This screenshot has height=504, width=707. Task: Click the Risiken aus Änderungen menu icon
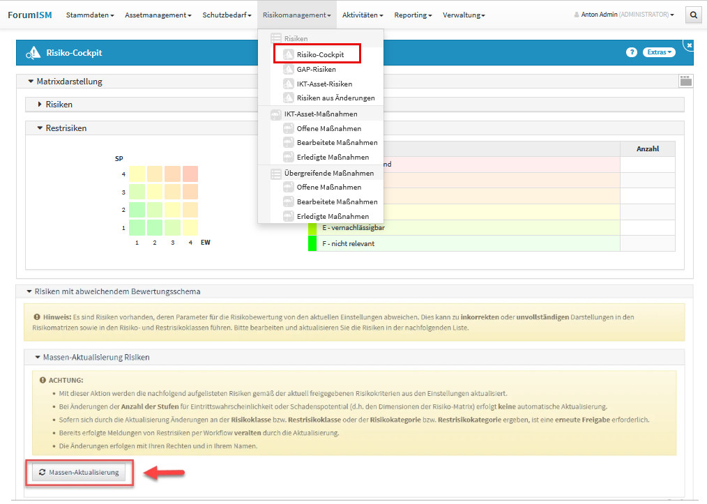click(x=288, y=98)
